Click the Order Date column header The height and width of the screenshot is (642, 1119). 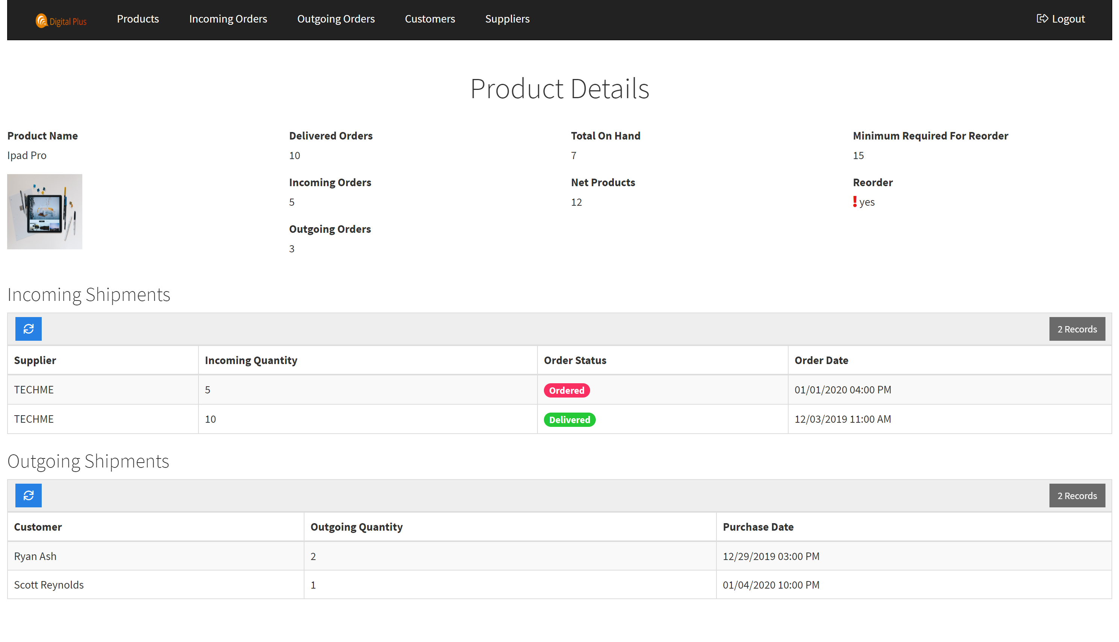(x=821, y=360)
